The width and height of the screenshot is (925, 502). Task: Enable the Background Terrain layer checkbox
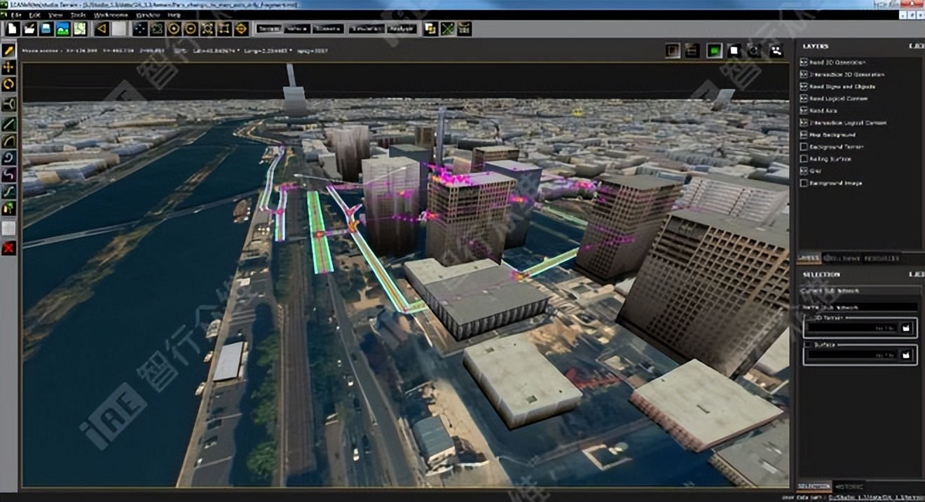click(x=804, y=147)
